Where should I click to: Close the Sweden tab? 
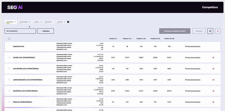click(40, 22)
